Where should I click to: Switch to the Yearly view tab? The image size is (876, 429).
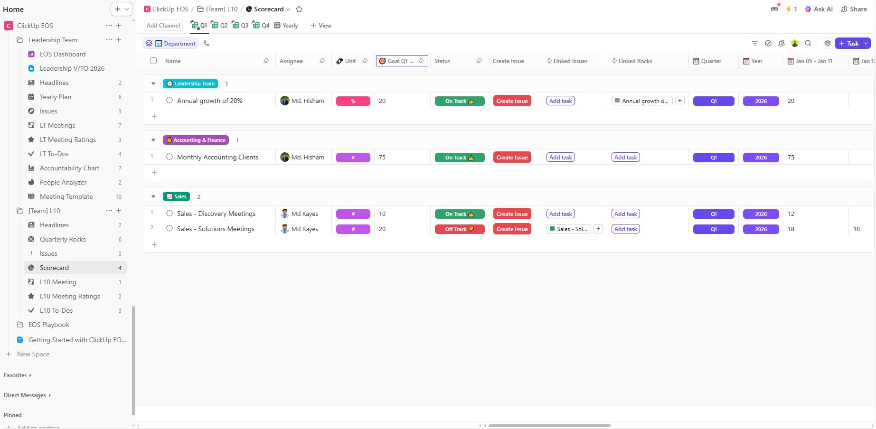(286, 25)
